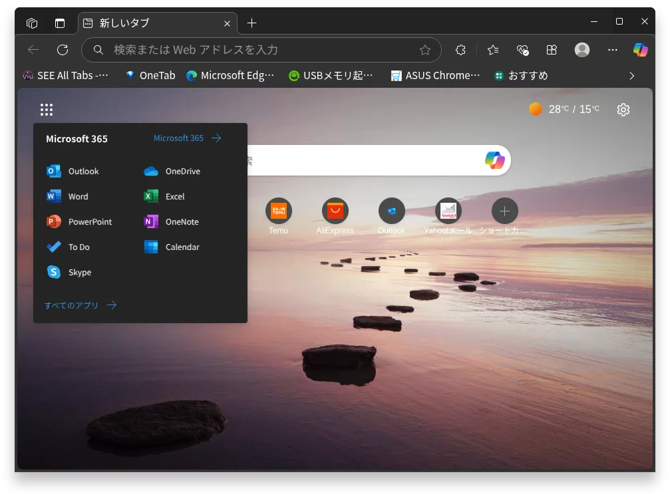The height and width of the screenshot is (494, 670).
Task: Launch Excel from the app list
Action: [164, 196]
